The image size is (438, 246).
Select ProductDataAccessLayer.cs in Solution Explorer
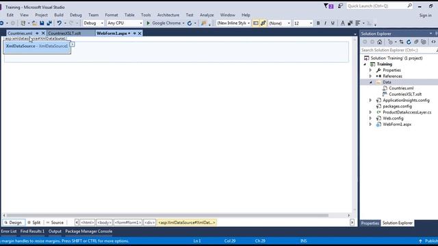click(407, 112)
